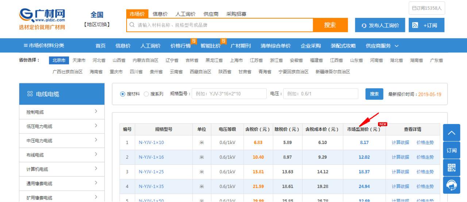
Task: Open 计算依据 for N-YJV-1×10
Action: coord(400,143)
